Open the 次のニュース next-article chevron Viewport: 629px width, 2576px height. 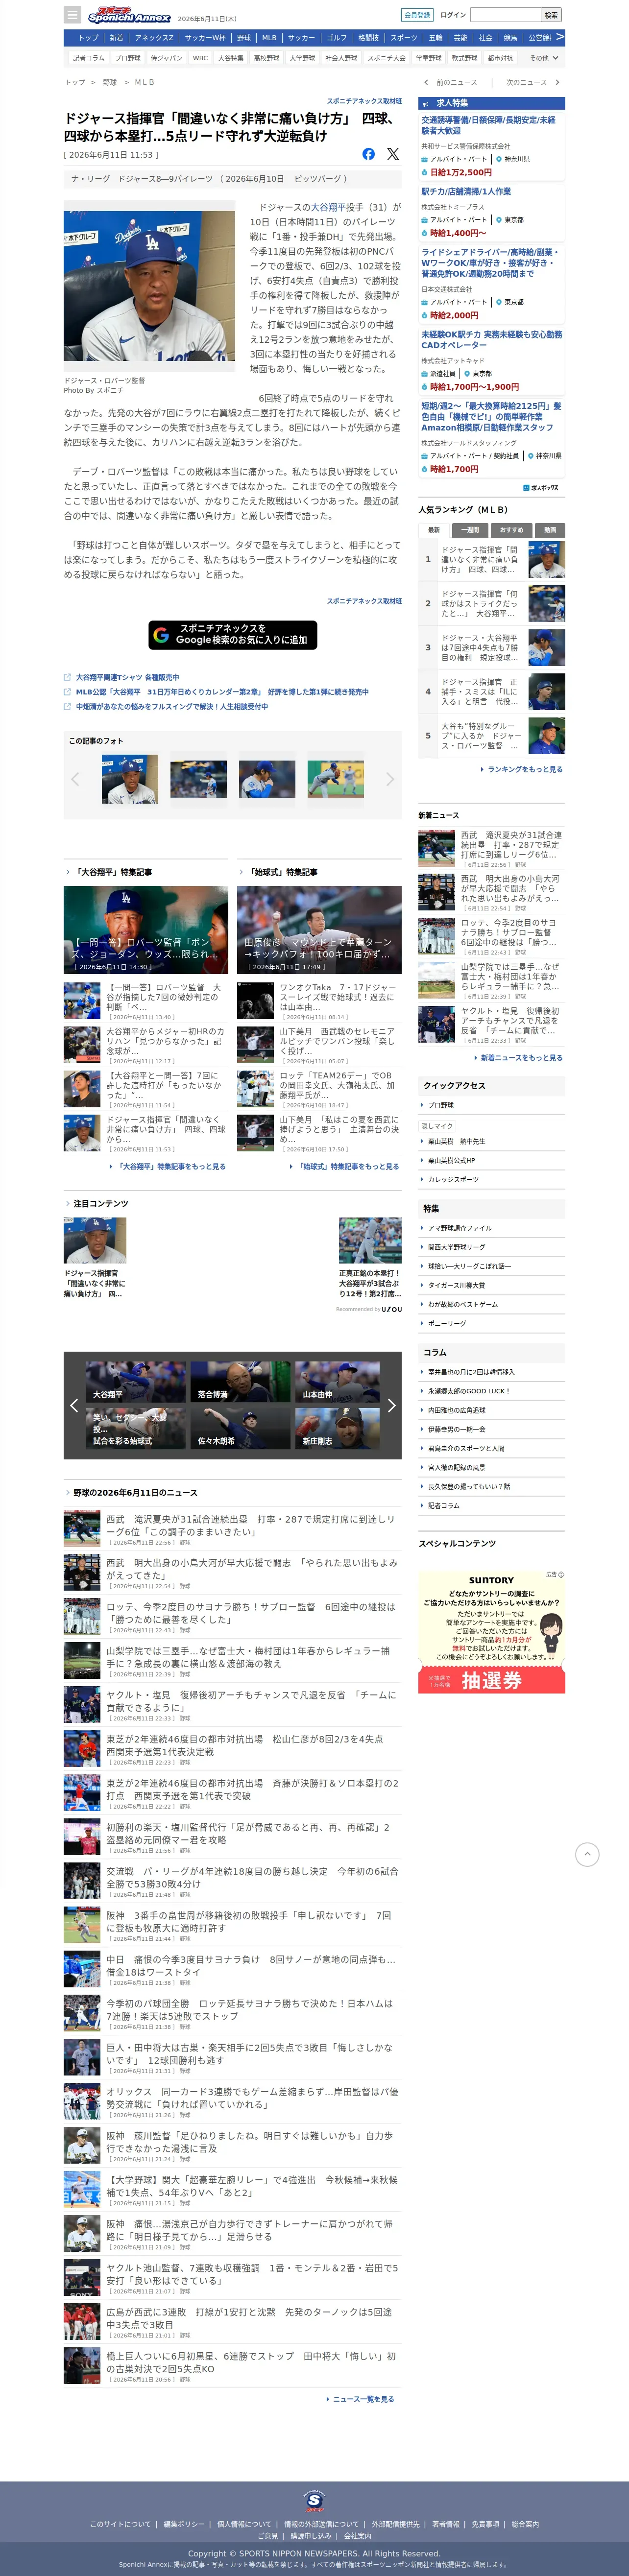pos(557,82)
